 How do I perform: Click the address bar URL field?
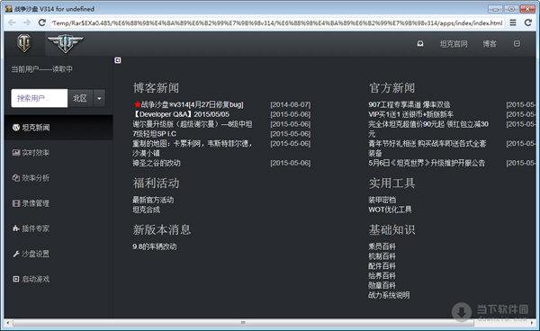point(277,23)
